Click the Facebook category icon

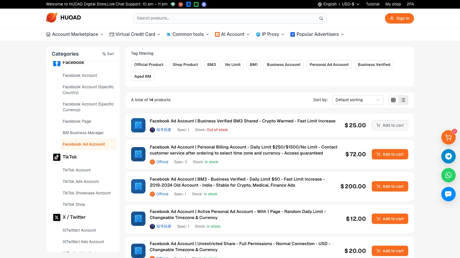click(57, 63)
